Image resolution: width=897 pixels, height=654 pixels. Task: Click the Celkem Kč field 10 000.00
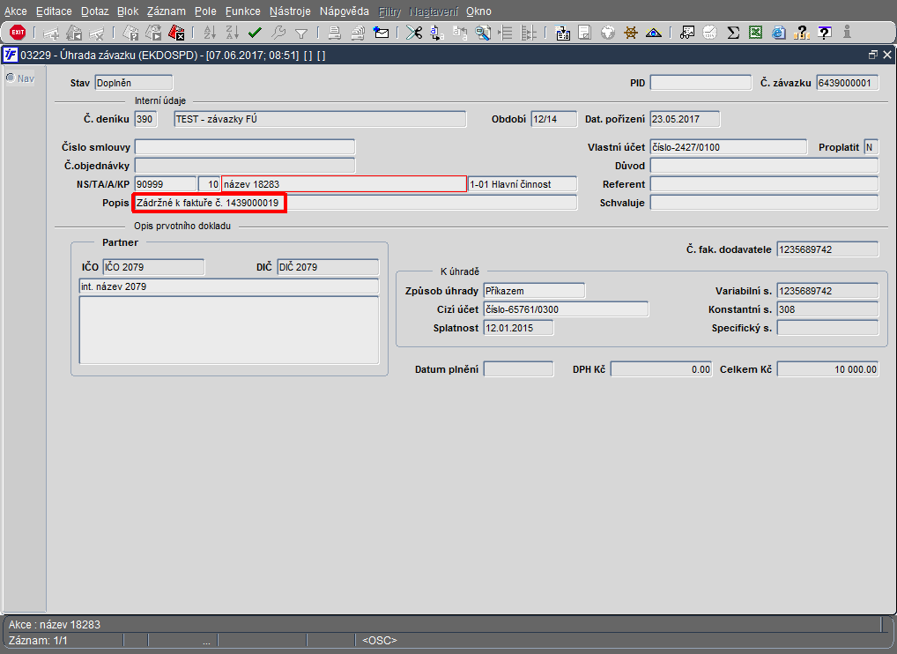827,369
